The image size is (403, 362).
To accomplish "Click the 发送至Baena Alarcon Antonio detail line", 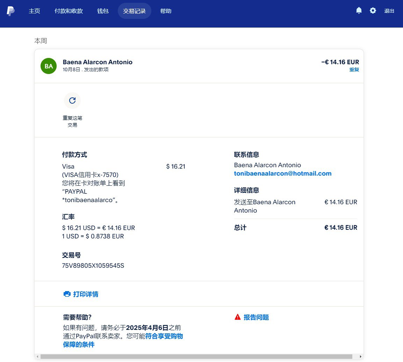I will coord(265,206).
